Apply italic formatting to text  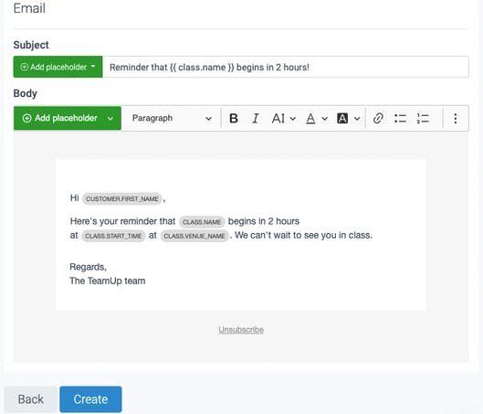[x=255, y=119]
